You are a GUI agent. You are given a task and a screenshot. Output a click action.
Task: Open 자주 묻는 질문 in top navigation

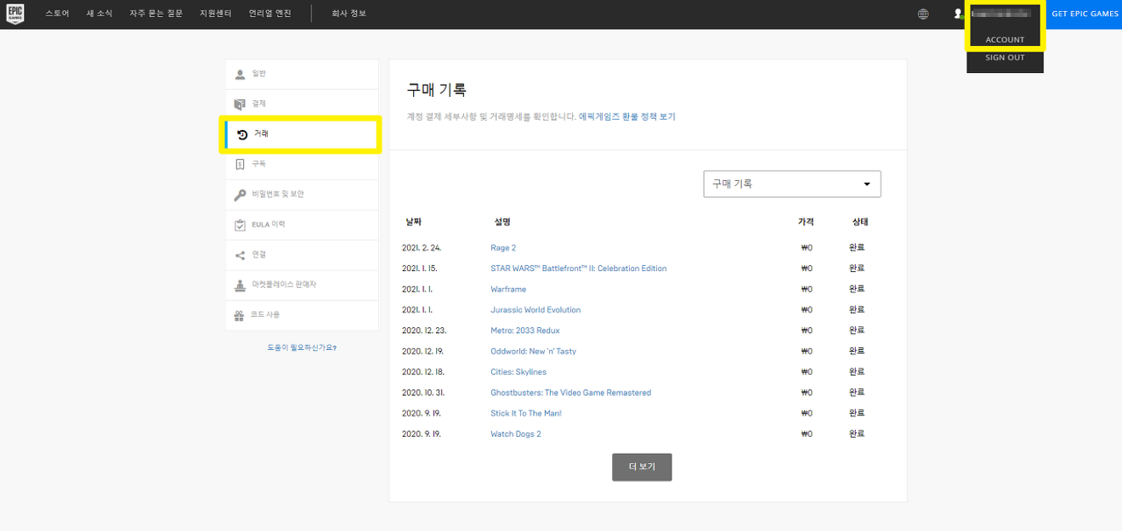(x=156, y=14)
